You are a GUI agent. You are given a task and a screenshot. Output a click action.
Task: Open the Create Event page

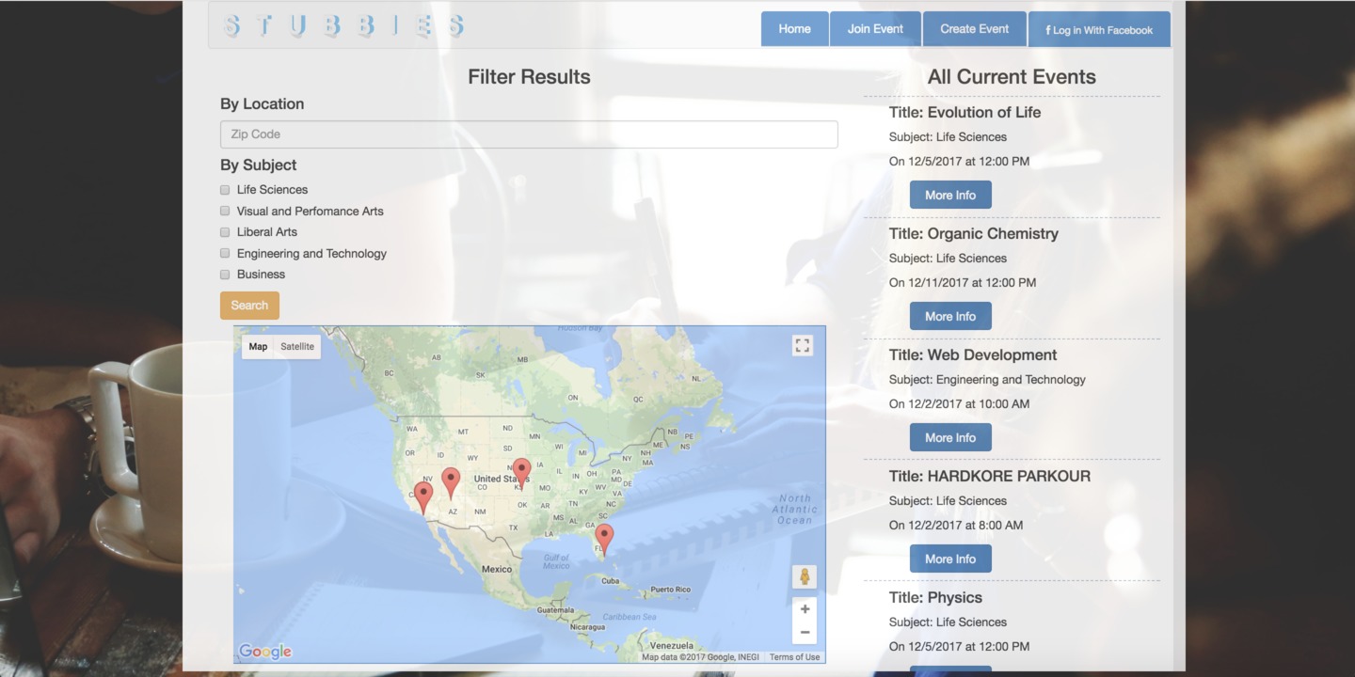[x=975, y=29]
